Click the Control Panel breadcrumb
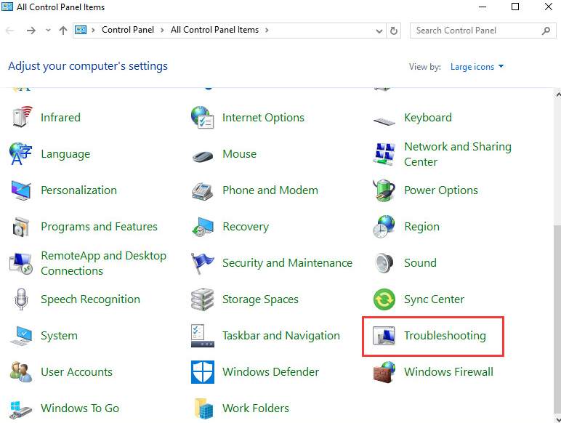The height and width of the screenshot is (423, 561). (x=128, y=30)
